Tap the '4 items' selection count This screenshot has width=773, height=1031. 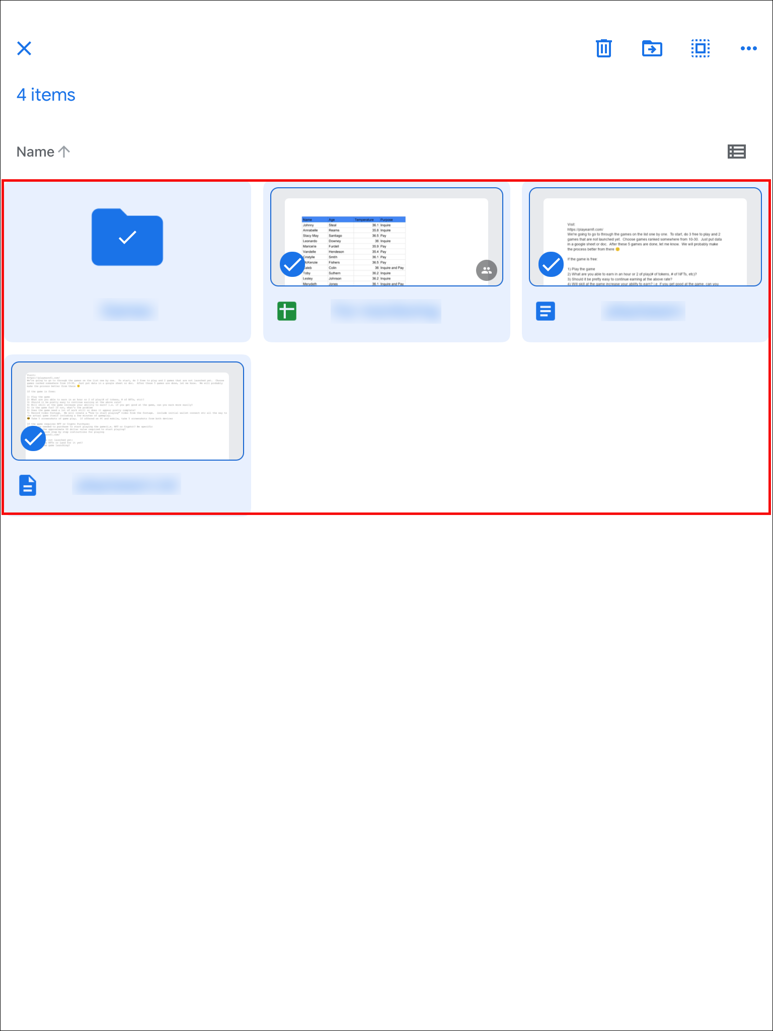click(46, 95)
